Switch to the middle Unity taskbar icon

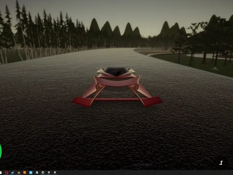pos(49,172)
